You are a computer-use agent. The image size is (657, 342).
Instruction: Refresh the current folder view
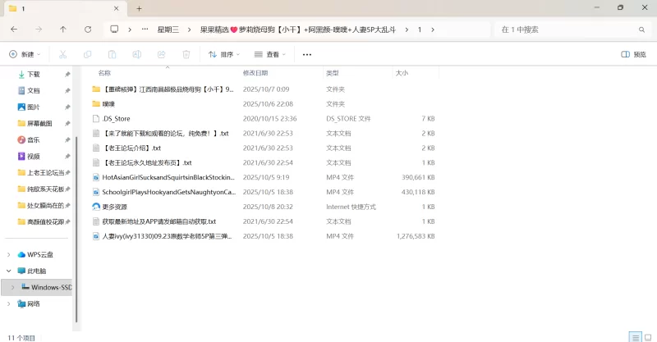(88, 29)
